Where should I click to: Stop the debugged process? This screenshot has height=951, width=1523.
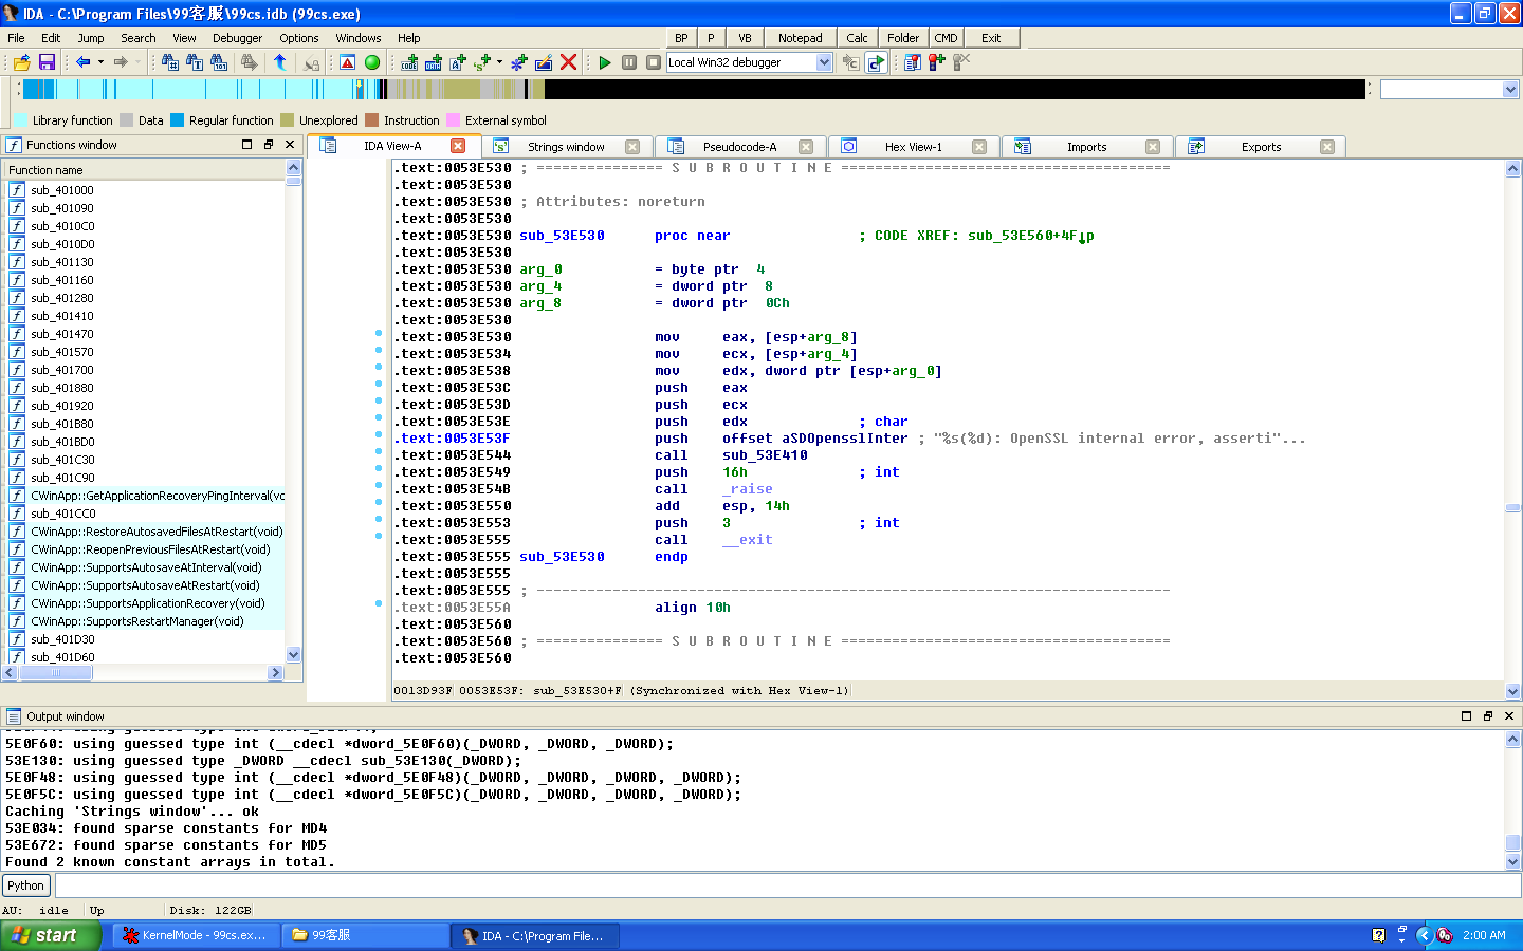pos(653,62)
